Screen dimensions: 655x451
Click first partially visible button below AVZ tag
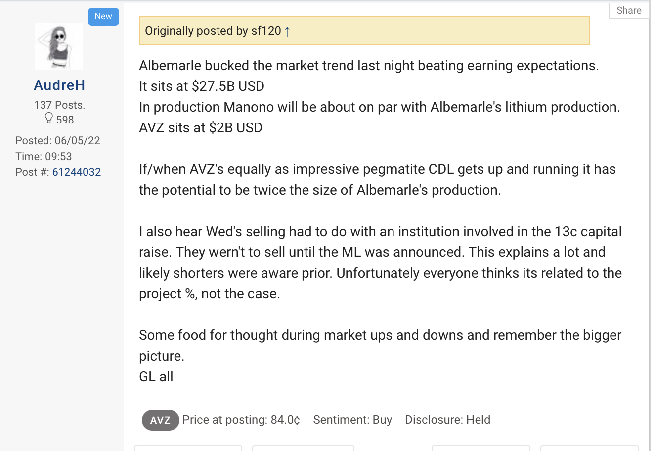tap(188, 448)
